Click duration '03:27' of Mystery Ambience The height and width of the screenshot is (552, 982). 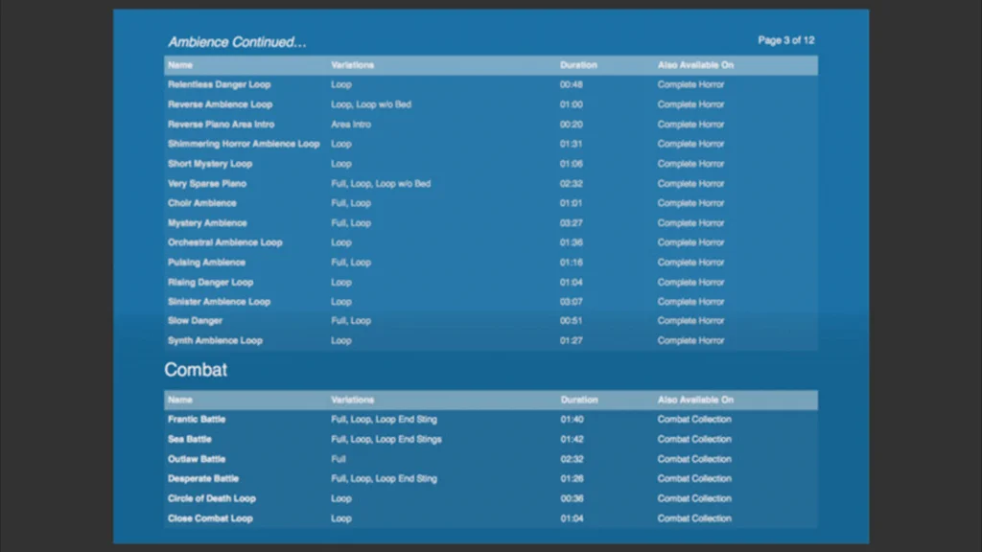pos(572,223)
